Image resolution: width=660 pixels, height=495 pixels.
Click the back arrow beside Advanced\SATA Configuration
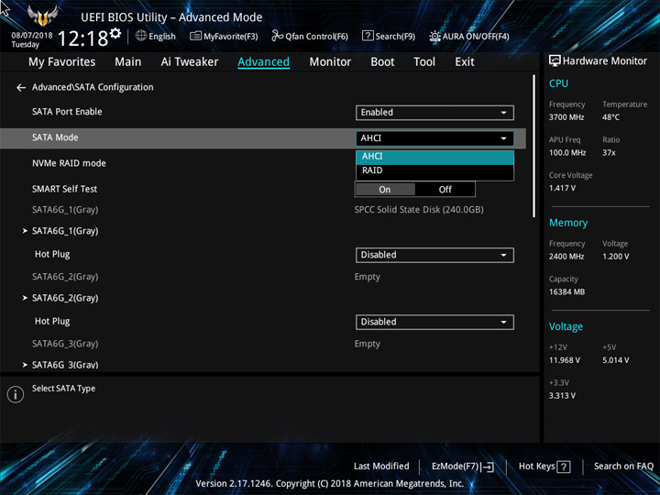20,88
